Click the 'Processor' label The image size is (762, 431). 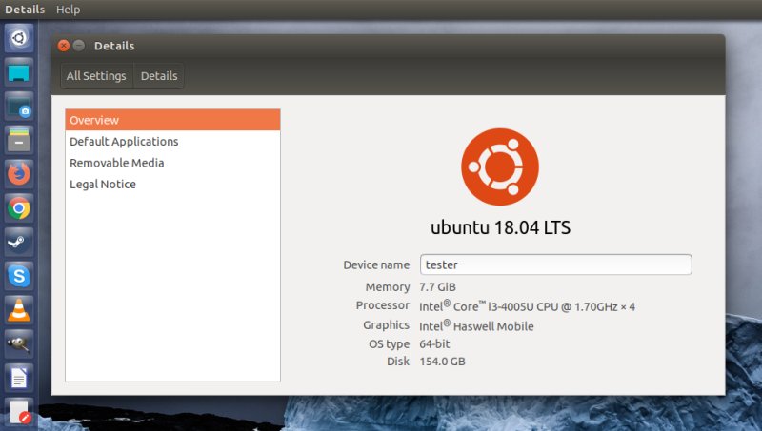click(383, 305)
